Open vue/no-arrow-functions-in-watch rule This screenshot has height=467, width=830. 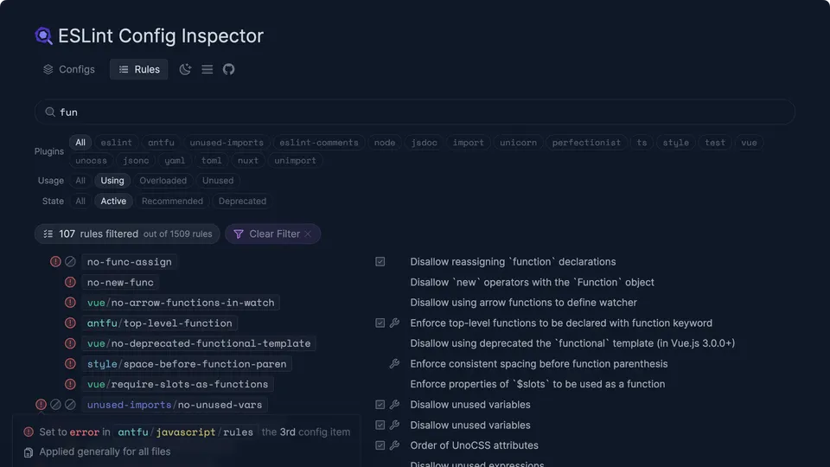[181, 303]
